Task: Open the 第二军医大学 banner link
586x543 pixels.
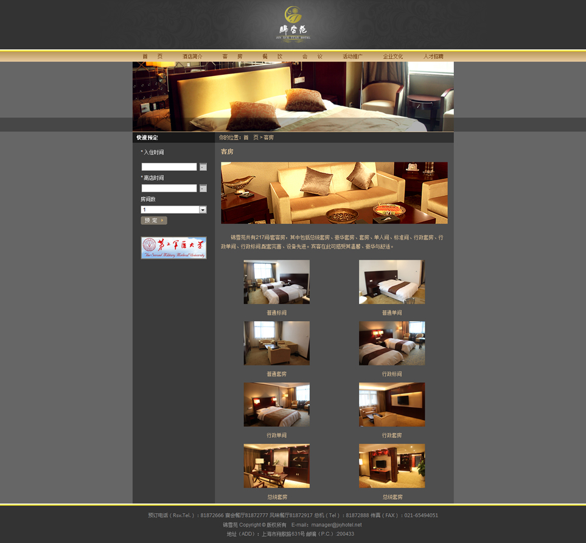Action: [174, 247]
